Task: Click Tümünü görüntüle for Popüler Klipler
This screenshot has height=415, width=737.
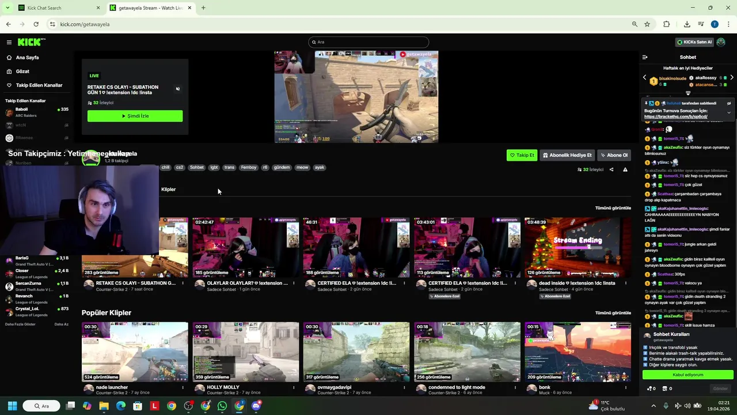Action: click(613, 313)
